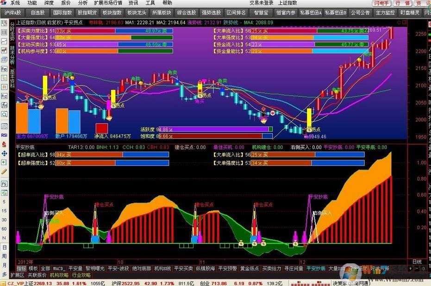Image resolution: width=431 pixels, height=286 pixels.
Task: Open 主力监控 toolbar button
Action: 385,12
